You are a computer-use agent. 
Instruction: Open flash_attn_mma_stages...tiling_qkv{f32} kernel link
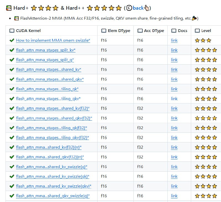point(52,137)
